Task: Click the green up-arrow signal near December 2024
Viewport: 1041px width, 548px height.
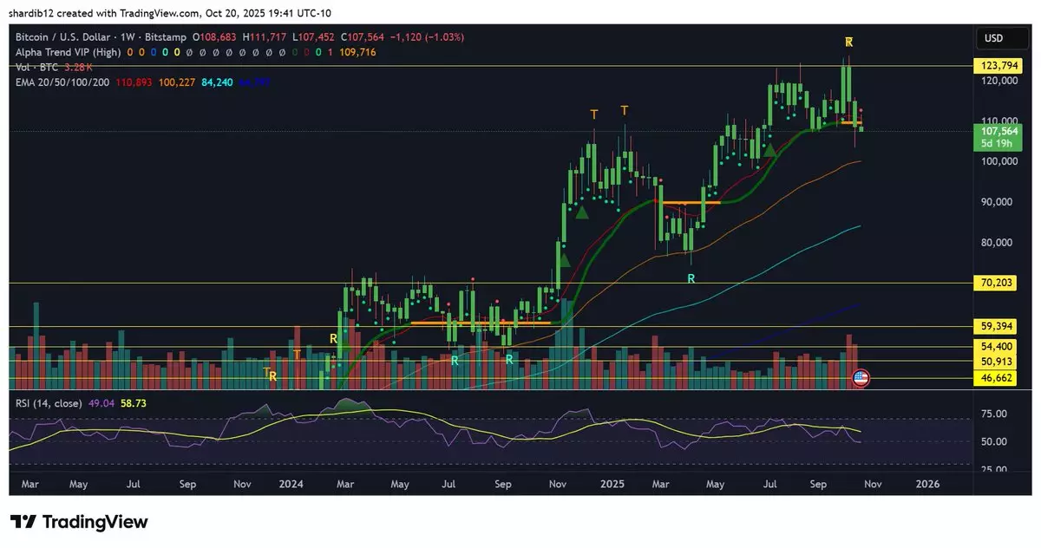Action: pyautogui.click(x=583, y=212)
